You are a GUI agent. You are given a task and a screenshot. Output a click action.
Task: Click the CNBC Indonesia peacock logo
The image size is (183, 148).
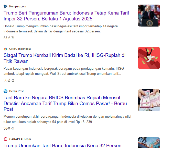[x=5, y=49]
